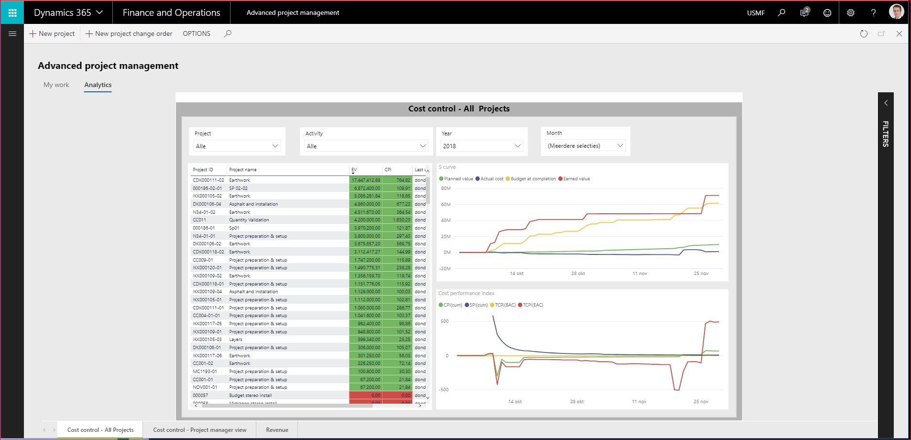Open the Year 2018 dropdown
The height and width of the screenshot is (440, 911).
tap(482, 146)
